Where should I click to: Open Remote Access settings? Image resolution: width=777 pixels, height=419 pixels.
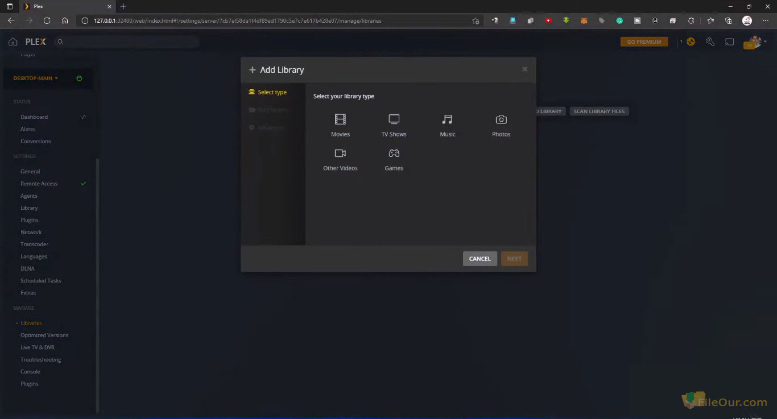39,184
